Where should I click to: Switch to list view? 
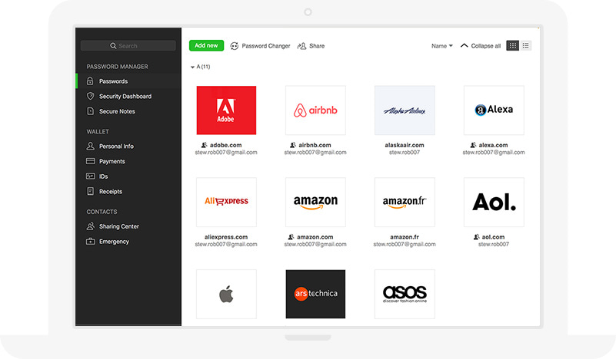click(x=526, y=46)
